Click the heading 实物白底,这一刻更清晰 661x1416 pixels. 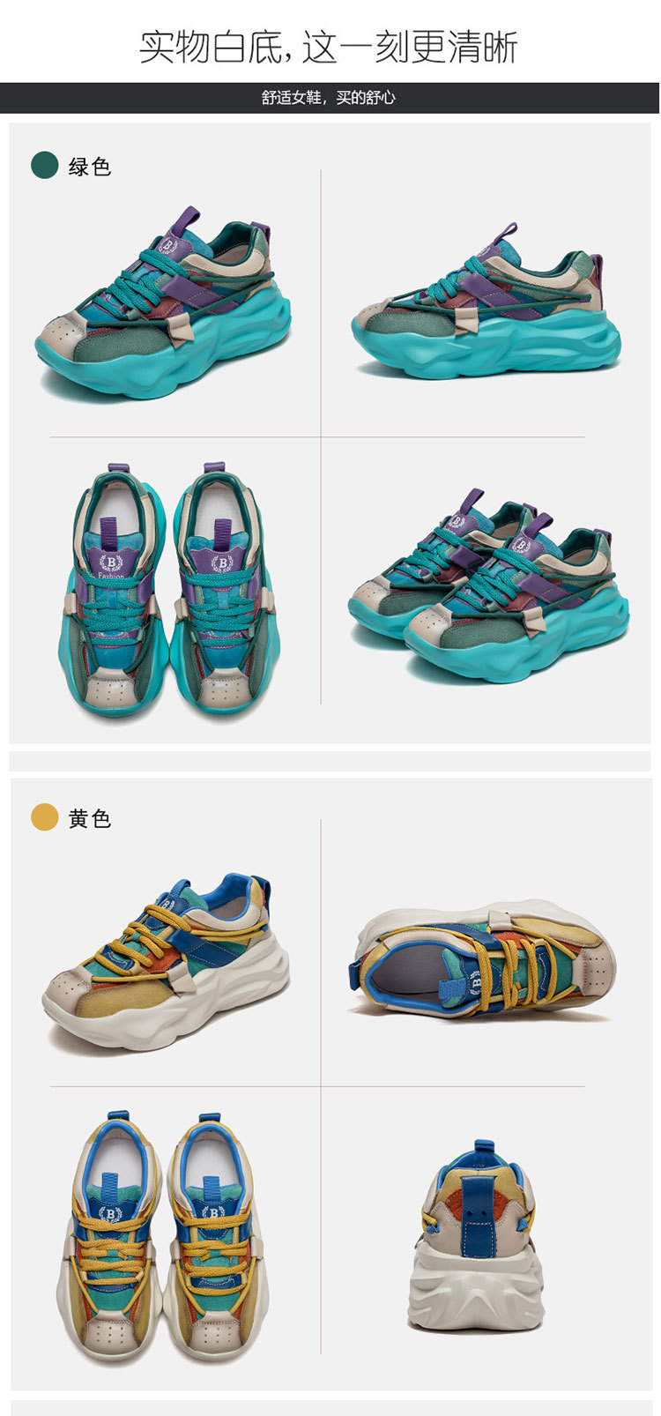tap(329, 47)
